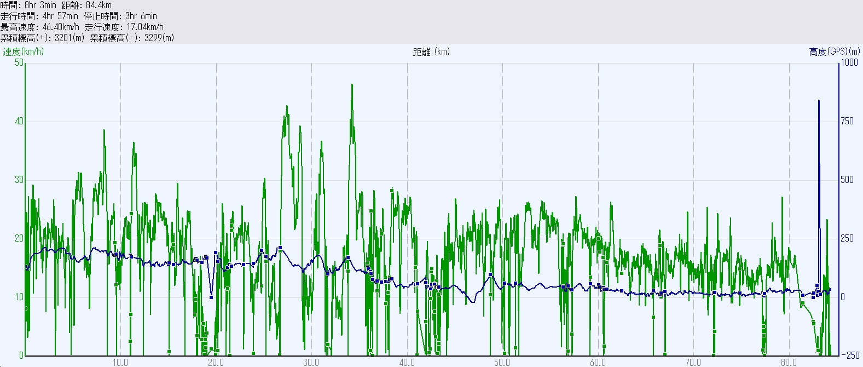Screen dimensions: 863x367
Task: Click the 50 speed axis tick label
Action: click(19, 62)
